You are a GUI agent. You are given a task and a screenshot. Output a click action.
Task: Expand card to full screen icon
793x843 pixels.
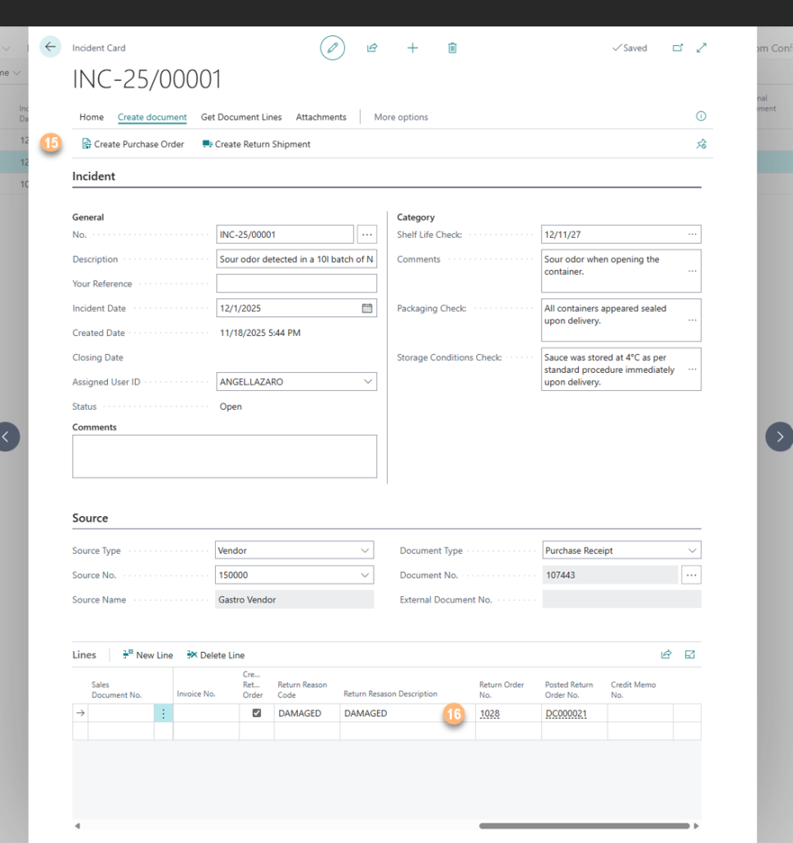point(702,48)
